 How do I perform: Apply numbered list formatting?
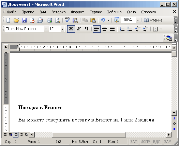click(122, 29)
